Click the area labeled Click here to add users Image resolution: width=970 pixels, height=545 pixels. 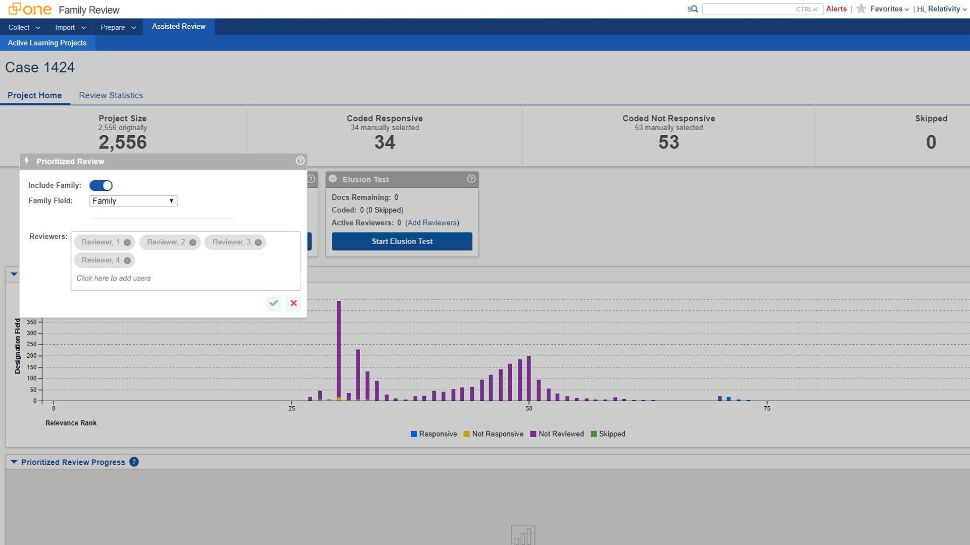pyautogui.click(x=113, y=278)
